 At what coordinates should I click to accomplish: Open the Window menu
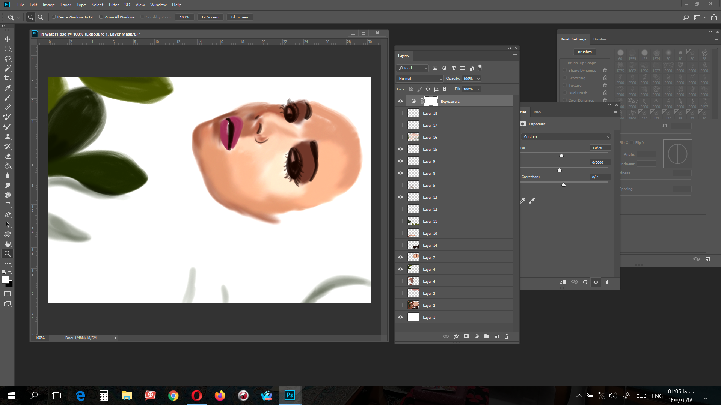click(x=158, y=5)
